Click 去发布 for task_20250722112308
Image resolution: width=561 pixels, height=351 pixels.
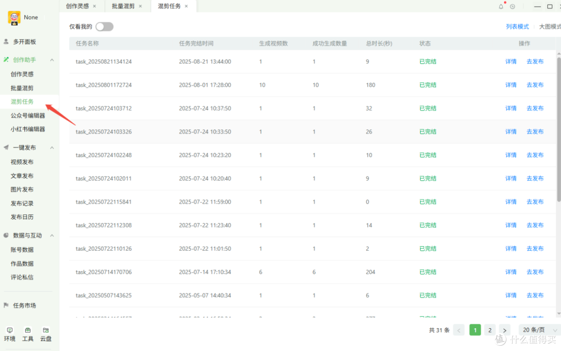[x=535, y=225]
